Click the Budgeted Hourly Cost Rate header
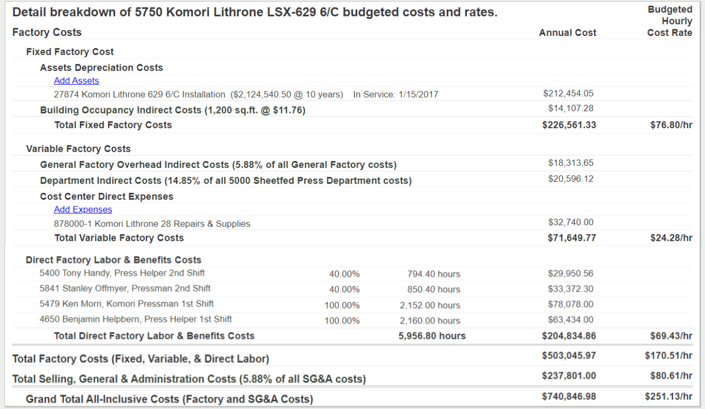The height and width of the screenshot is (409, 705). pyautogui.click(x=670, y=21)
